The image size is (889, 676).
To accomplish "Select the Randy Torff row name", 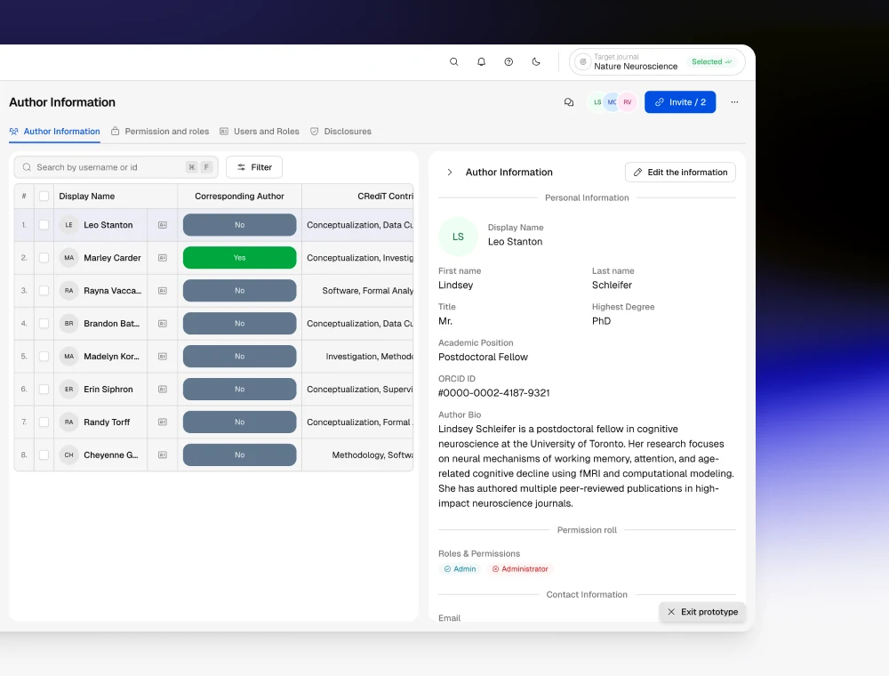I will 107,422.
